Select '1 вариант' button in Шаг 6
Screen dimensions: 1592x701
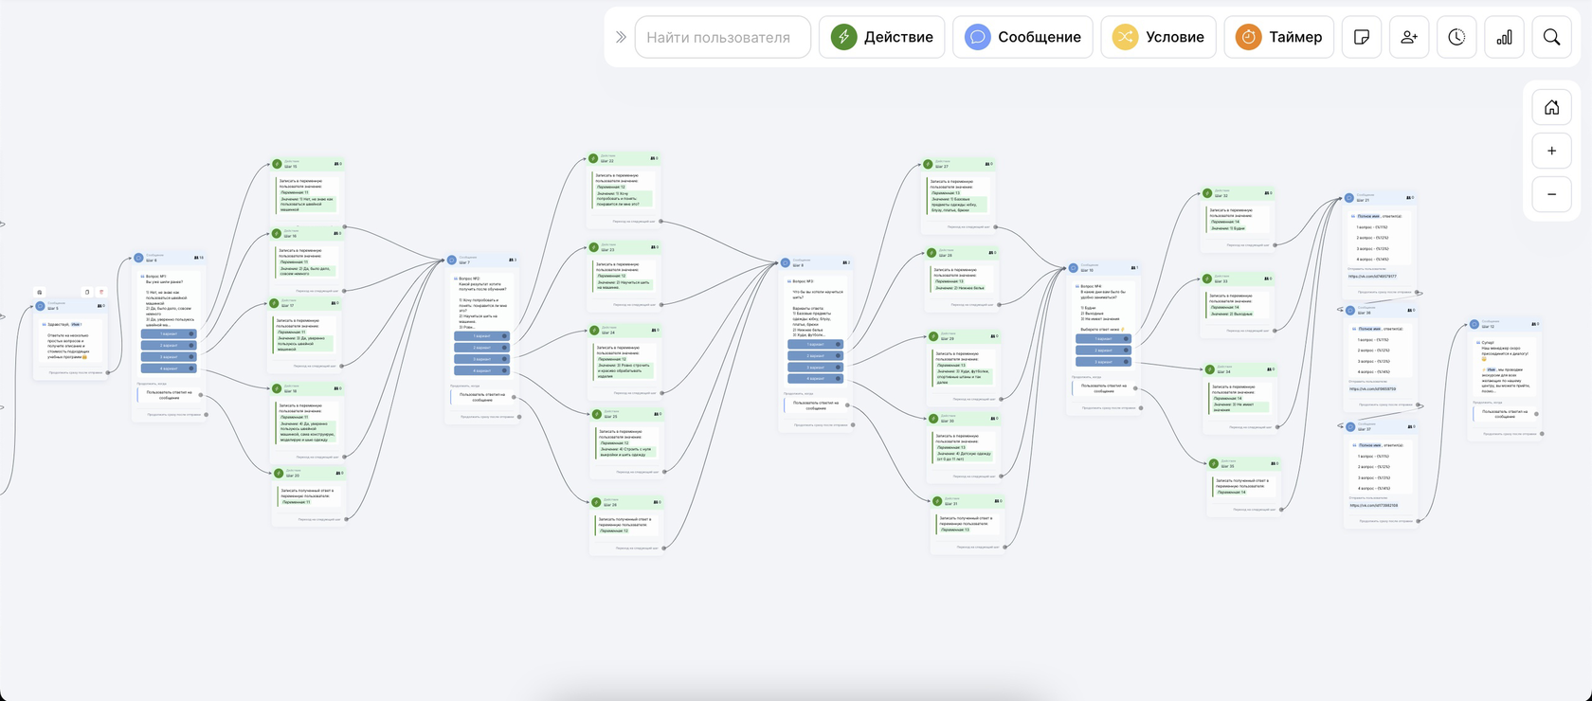169,333
